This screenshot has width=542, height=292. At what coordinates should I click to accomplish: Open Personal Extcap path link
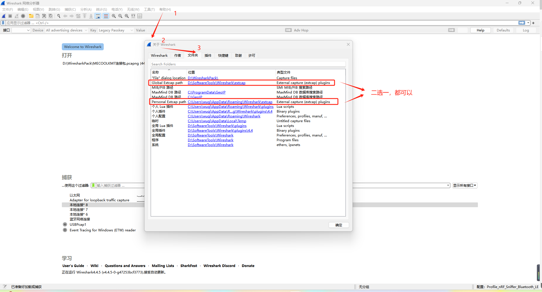click(x=230, y=102)
